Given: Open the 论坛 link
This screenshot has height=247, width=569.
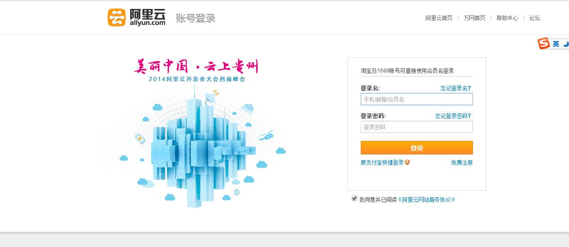Looking at the screenshot, I should pyautogui.click(x=534, y=18).
